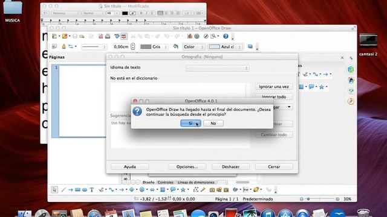Click the Chart insert icon
The image size is (387, 217).
(189, 36)
